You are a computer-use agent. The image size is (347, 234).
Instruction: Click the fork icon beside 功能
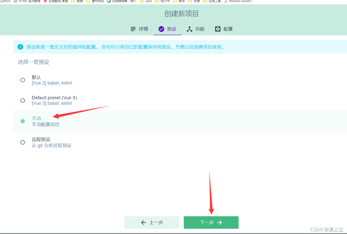point(190,29)
